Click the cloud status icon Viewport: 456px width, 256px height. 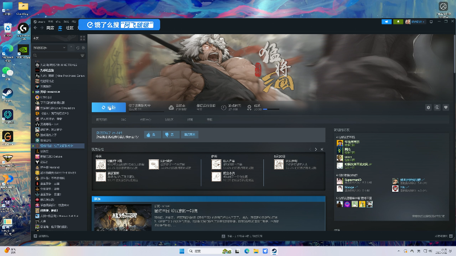click(x=172, y=108)
